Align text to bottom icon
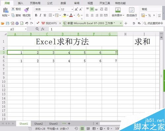Image resolution: width=165 pixels, height=131 pixels. tap(96, 9)
